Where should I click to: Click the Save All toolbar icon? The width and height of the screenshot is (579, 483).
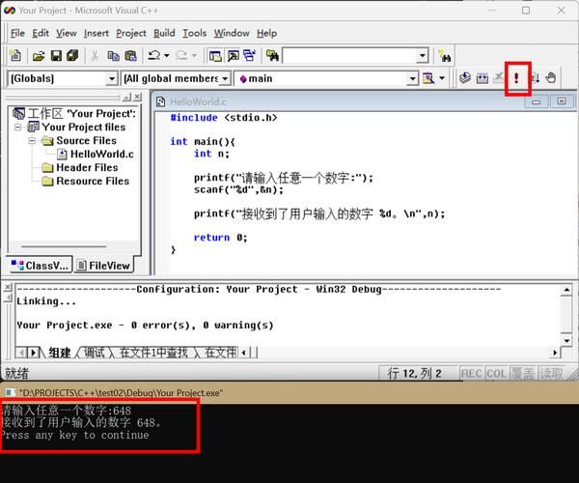tap(72, 56)
